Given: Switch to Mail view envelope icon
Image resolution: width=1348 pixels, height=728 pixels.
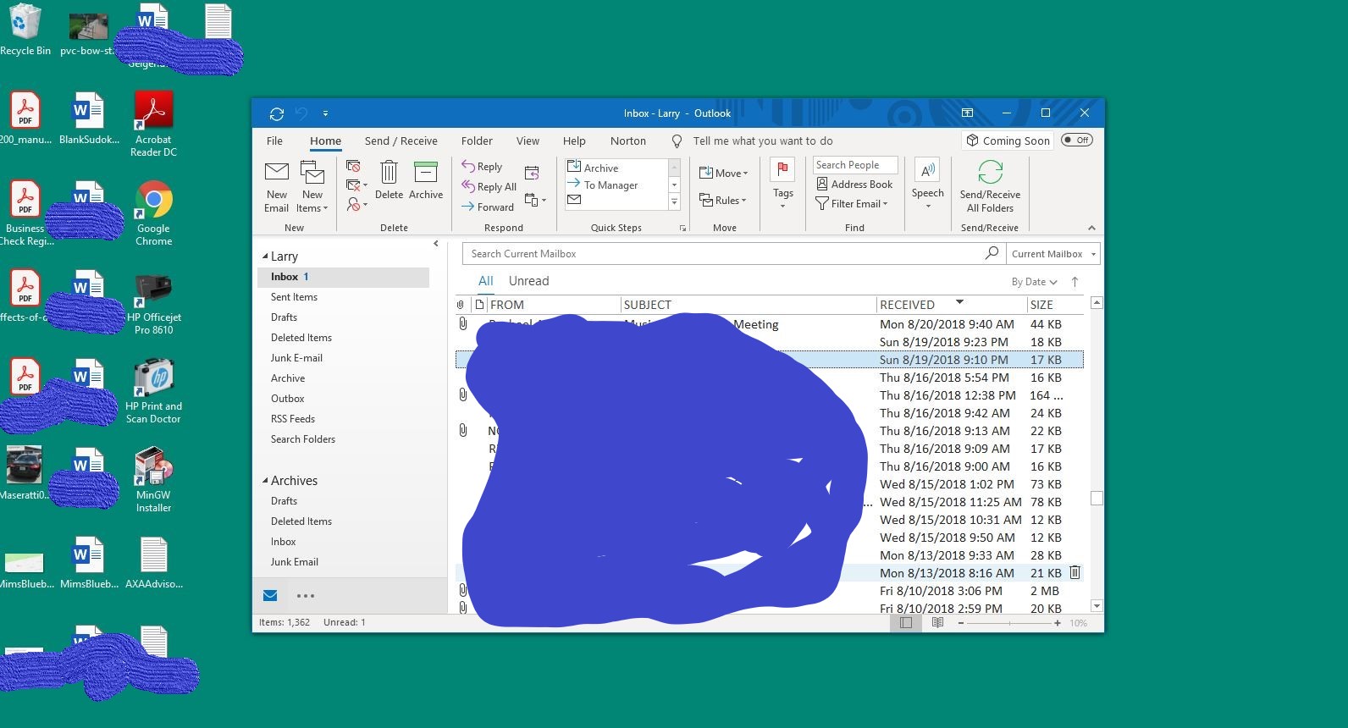Looking at the screenshot, I should click(x=270, y=596).
